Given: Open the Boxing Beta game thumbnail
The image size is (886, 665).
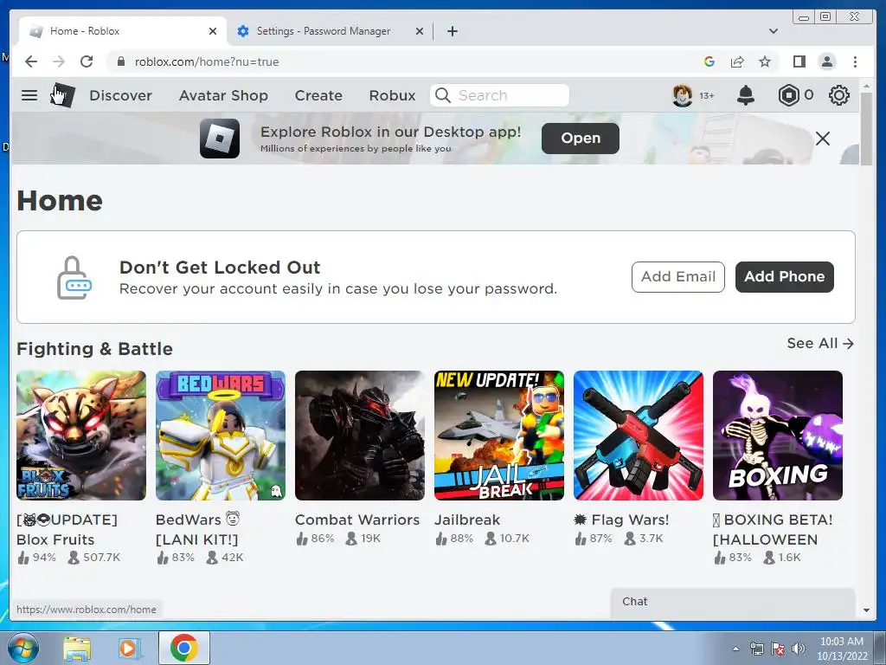Looking at the screenshot, I should (x=778, y=436).
